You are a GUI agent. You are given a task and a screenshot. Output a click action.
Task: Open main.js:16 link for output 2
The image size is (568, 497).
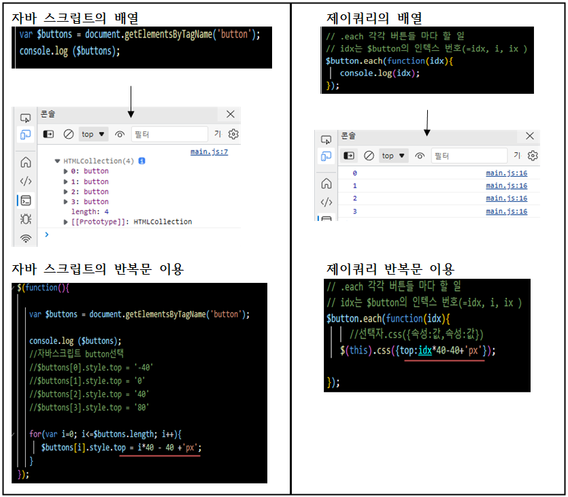pos(506,199)
